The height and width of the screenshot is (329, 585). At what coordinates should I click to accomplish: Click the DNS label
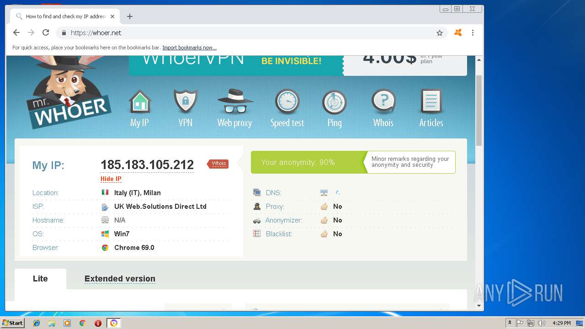pos(274,193)
